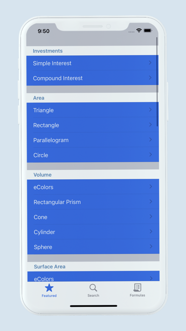186x331 pixels.
Task: Select the Circle area row
Action: [93, 155]
